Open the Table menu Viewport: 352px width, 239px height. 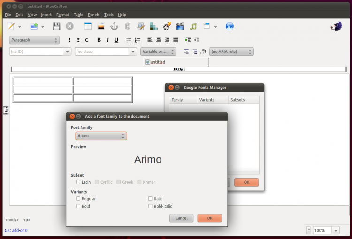click(78, 15)
